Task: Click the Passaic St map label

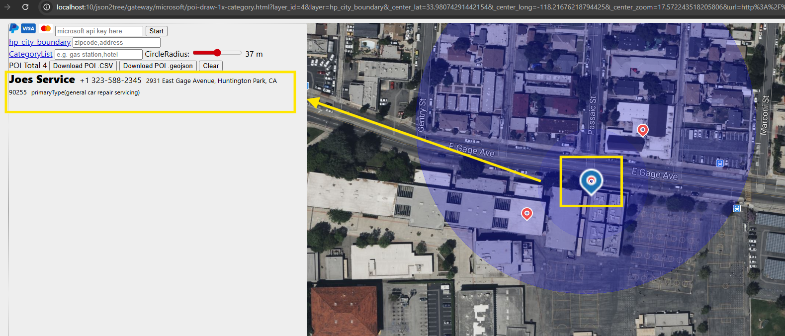Action: [x=592, y=115]
